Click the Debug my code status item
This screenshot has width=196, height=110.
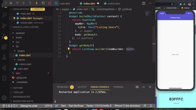click(x=29, y=106)
